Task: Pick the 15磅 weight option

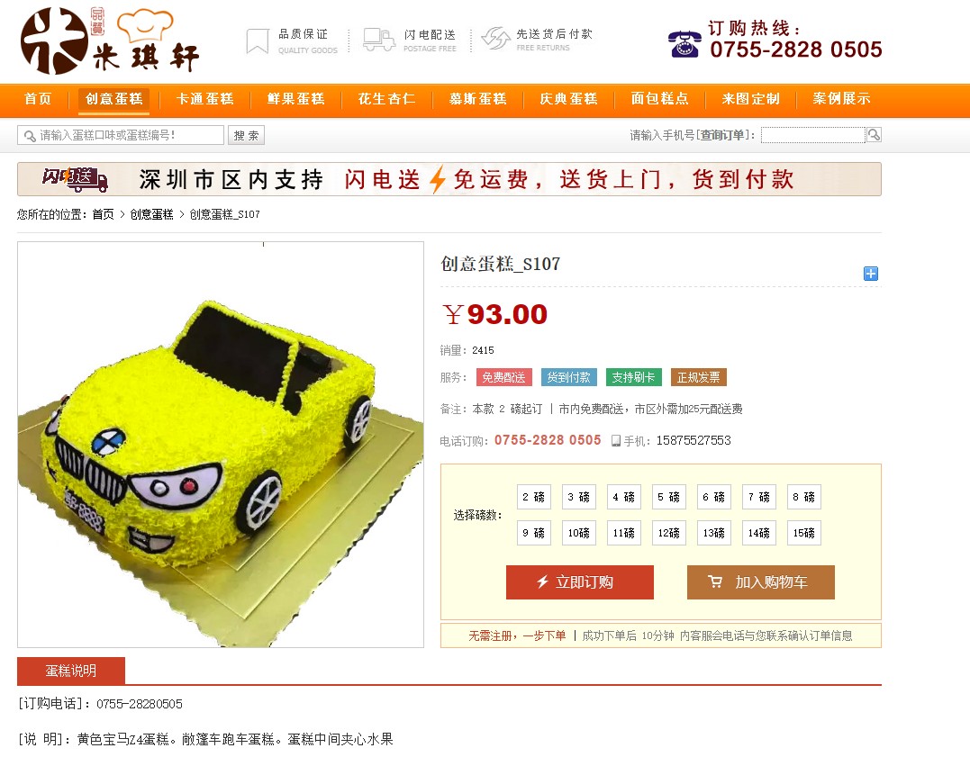Action: 803,533
